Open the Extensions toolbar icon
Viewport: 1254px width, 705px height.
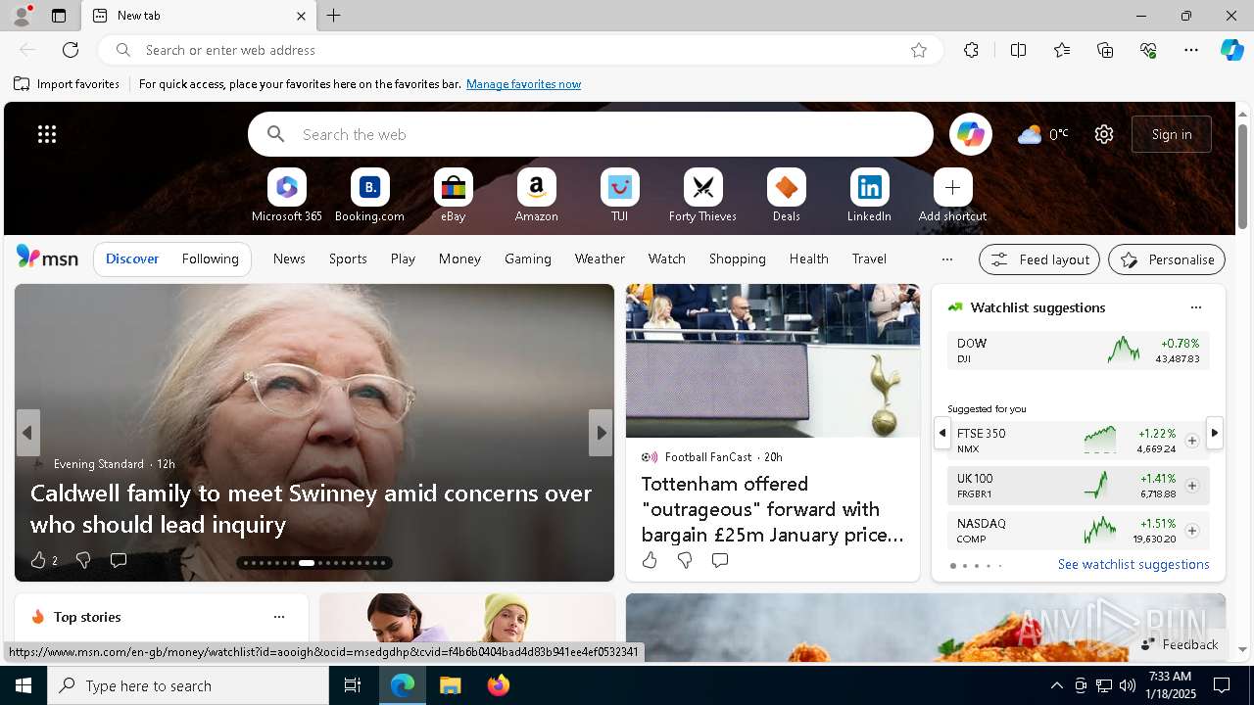(x=971, y=50)
